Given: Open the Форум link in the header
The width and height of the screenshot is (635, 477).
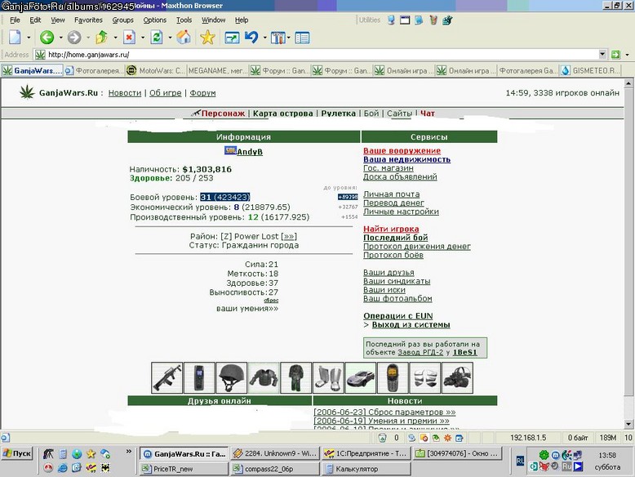Looking at the screenshot, I should point(202,93).
